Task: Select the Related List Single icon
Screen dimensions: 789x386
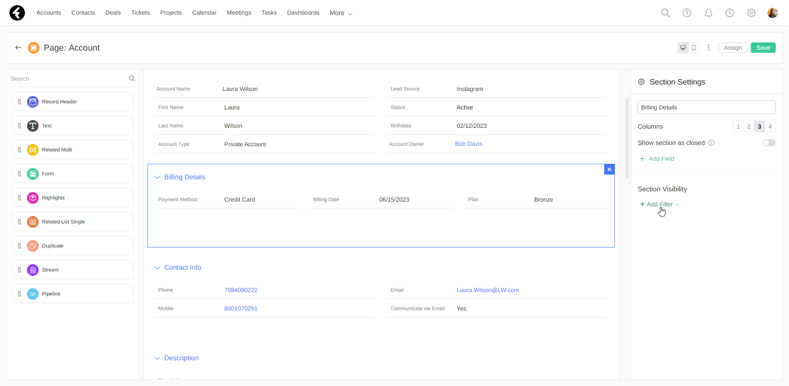Action: click(x=33, y=222)
